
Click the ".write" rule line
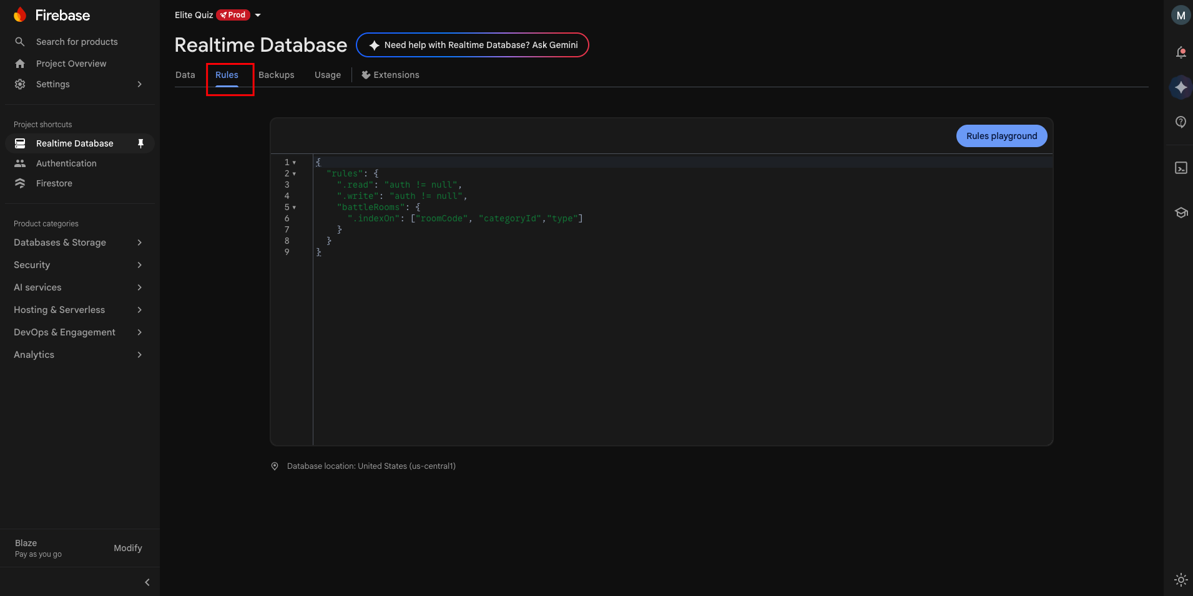402,196
